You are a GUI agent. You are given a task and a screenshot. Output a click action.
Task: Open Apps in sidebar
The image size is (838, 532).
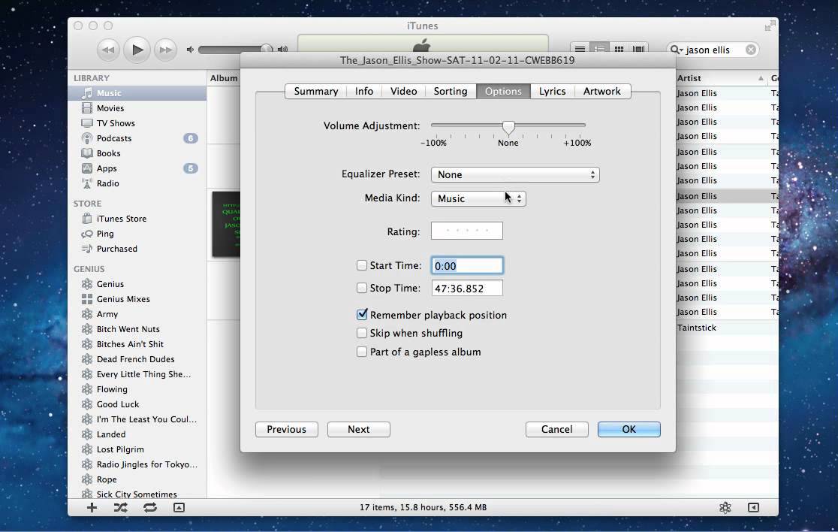[x=137, y=168]
